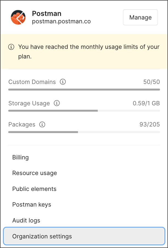Click the Manage button
Image resolution: width=168 pixels, height=248 pixels.
point(140,17)
